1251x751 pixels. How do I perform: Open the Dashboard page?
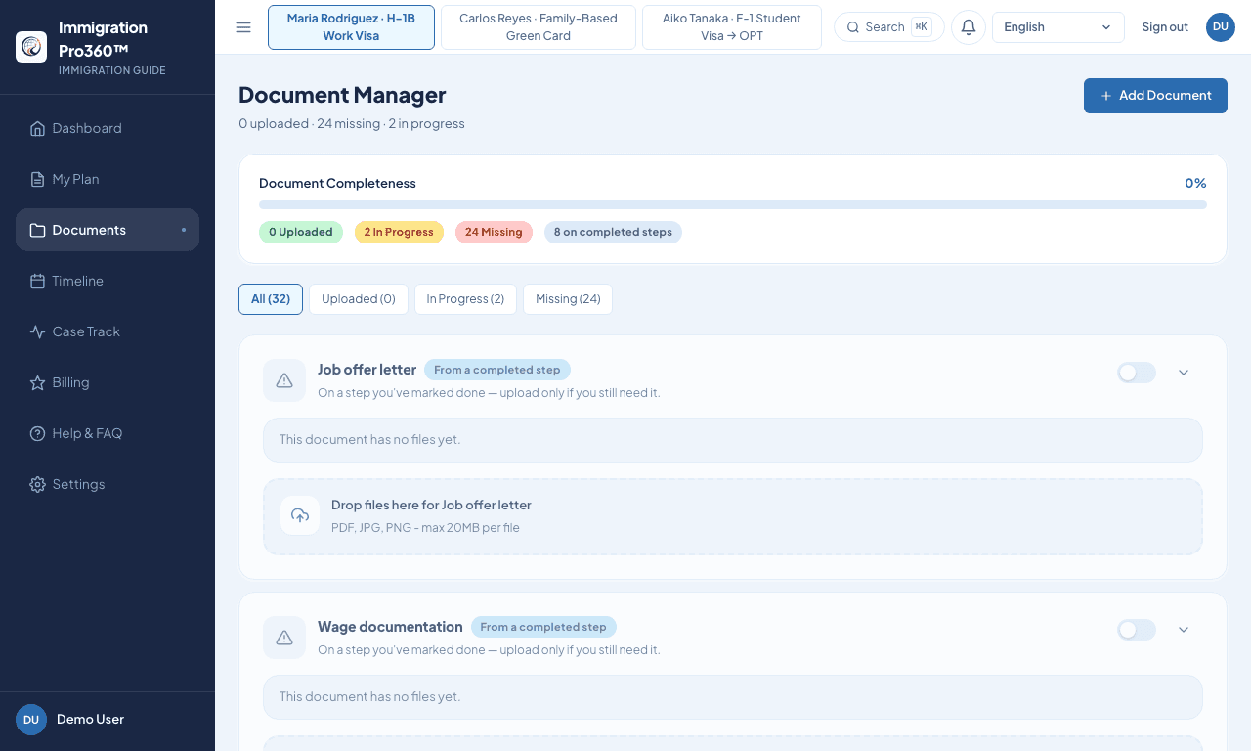(x=108, y=128)
